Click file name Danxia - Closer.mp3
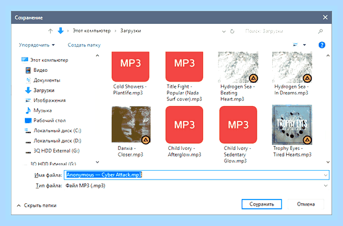Viewport: 343px width, 226px height. tap(131, 151)
